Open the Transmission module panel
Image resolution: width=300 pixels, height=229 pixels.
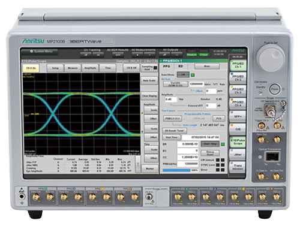(238, 167)
